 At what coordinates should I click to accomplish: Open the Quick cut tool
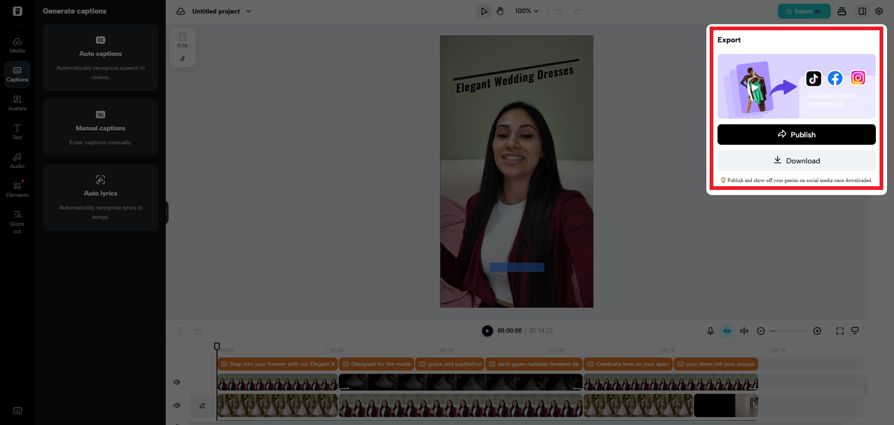17,222
